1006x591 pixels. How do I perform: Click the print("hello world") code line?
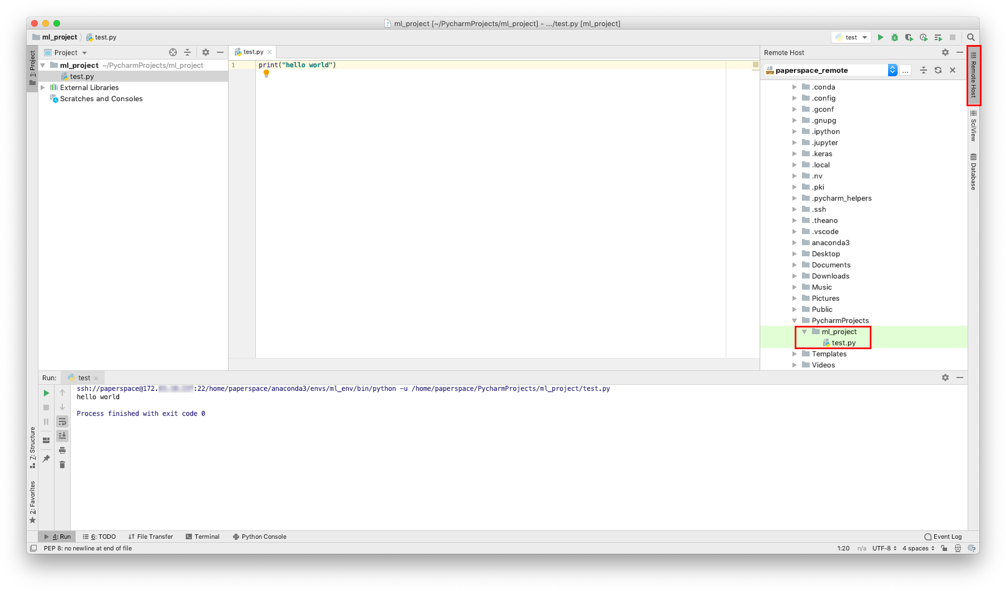click(298, 65)
